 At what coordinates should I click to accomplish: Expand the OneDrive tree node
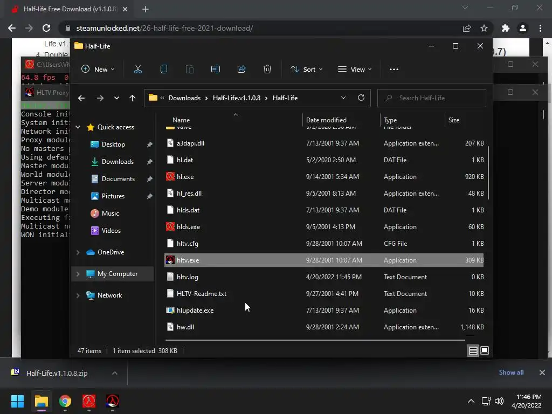click(x=78, y=252)
